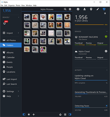Image resolution: width=110 pixels, height=117 pixels.
Task: Collapse the ACTIVITY section arrow
Action: click(107, 70)
